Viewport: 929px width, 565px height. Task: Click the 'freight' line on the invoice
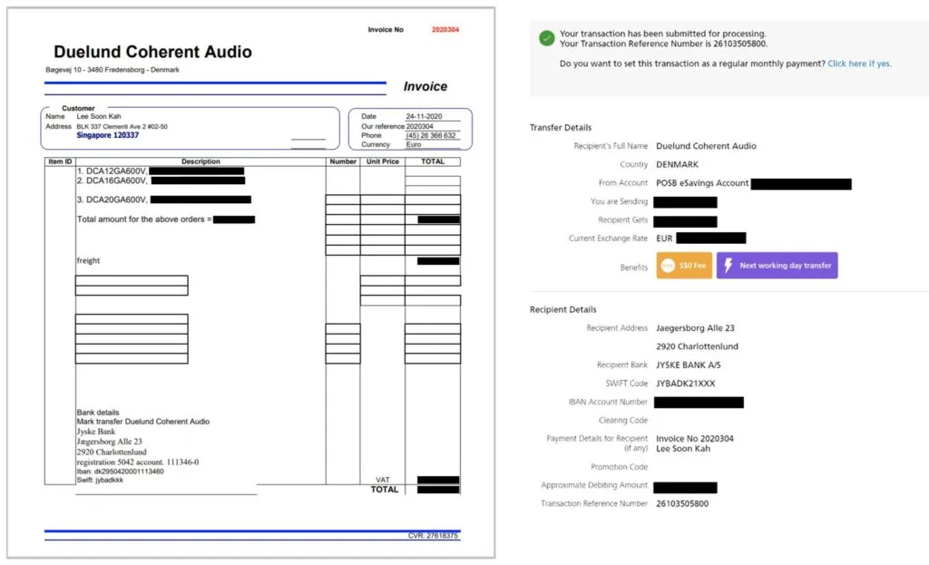(88, 260)
